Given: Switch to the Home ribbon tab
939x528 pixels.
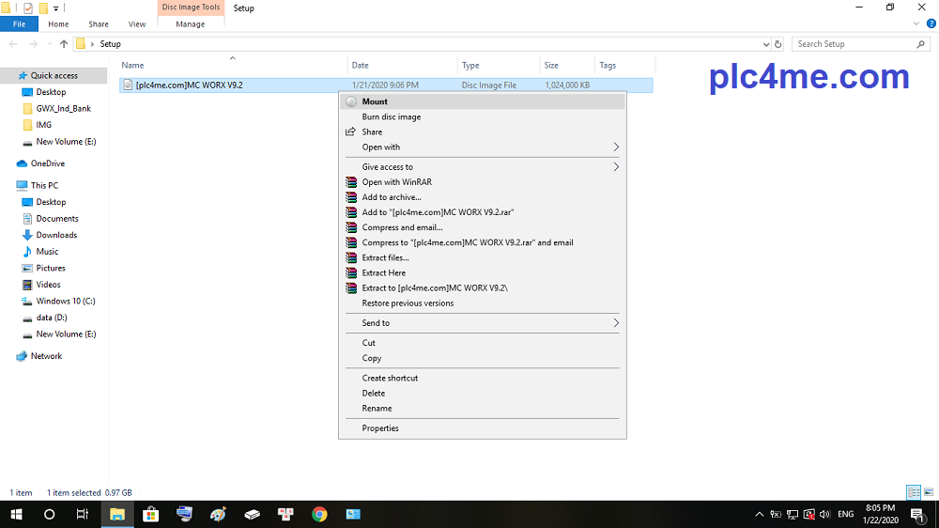Looking at the screenshot, I should (58, 24).
